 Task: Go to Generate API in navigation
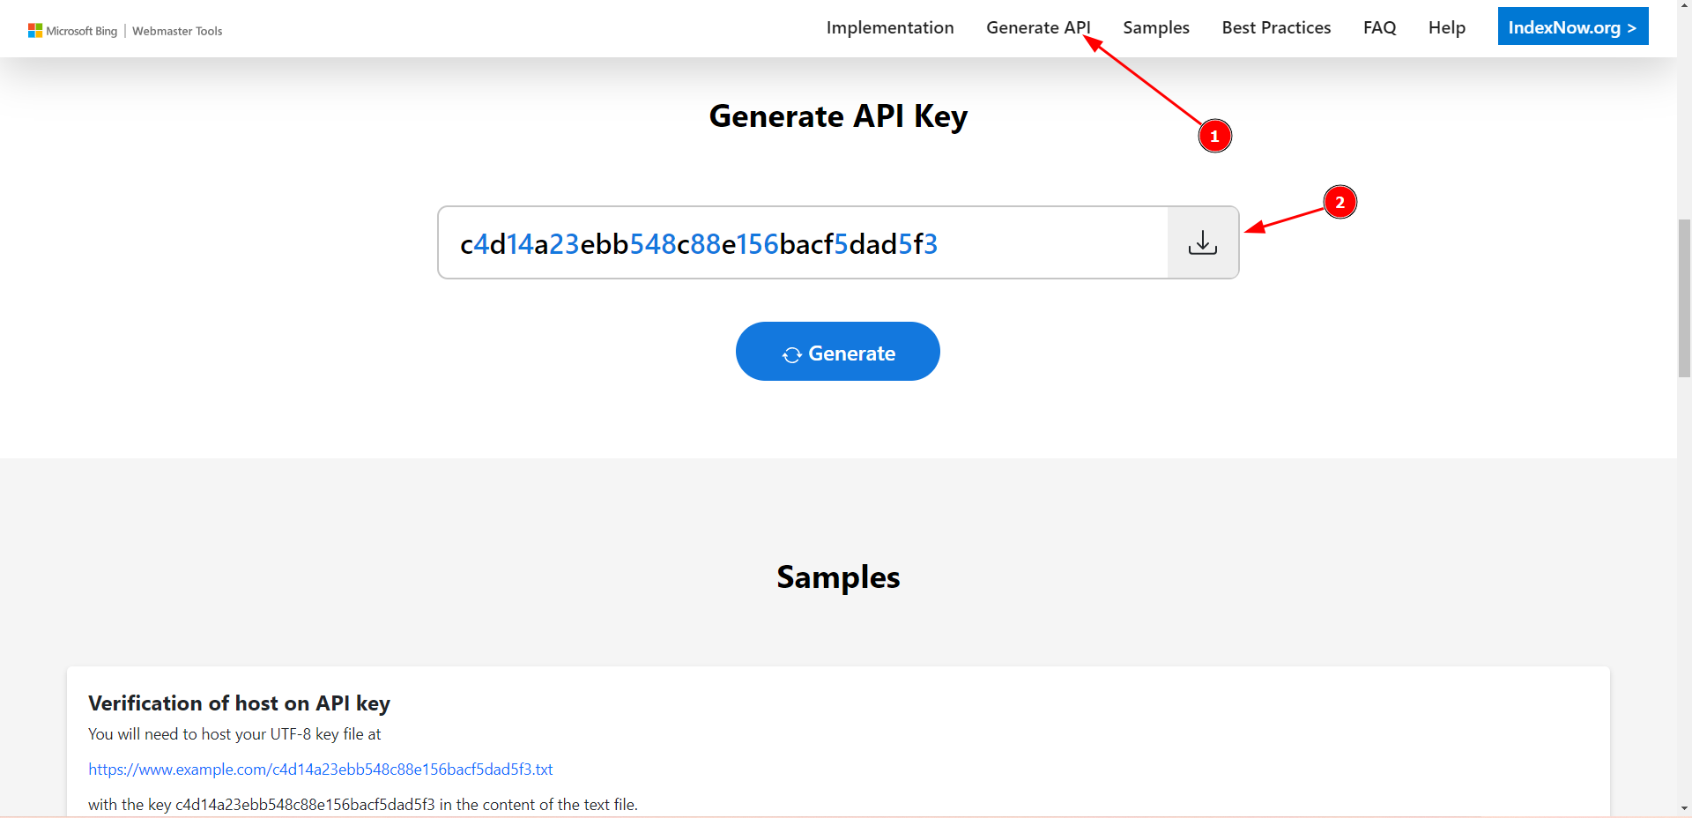pyautogui.click(x=1038, y=27)
